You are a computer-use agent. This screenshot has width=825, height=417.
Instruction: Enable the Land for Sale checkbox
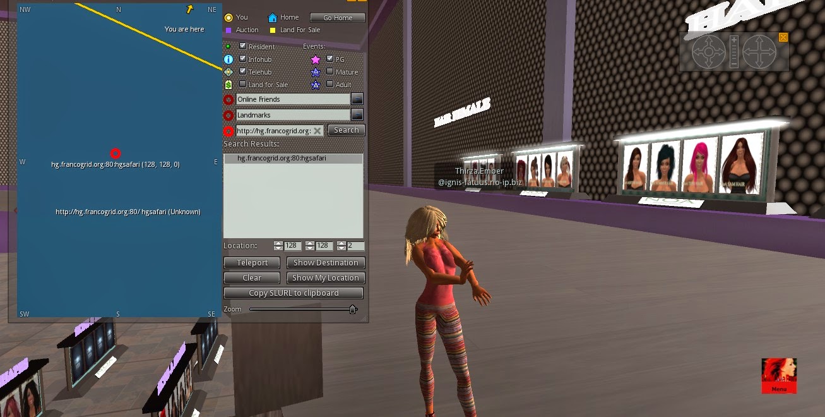pos(243,84)
